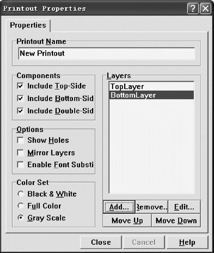Close the Printout Properties dialog with X
214x253 pixels.
[205, 9]
